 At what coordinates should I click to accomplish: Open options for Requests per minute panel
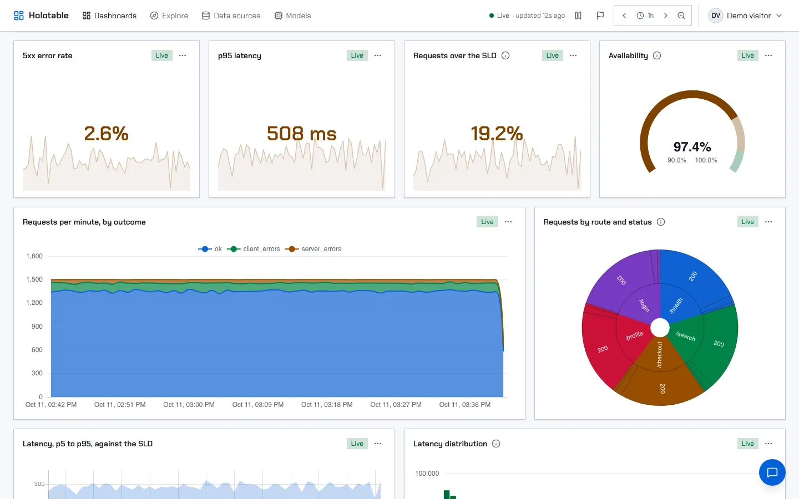click(x=508, y=222)
